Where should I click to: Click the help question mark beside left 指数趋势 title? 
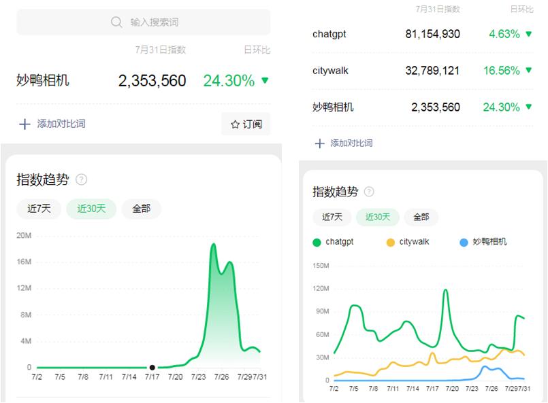(x=81, y=178)
